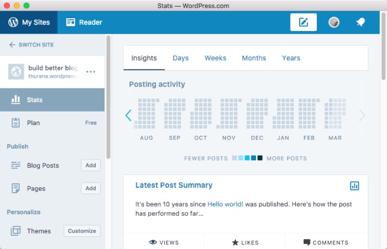Open the Hello world! post link

pos(225,204)
